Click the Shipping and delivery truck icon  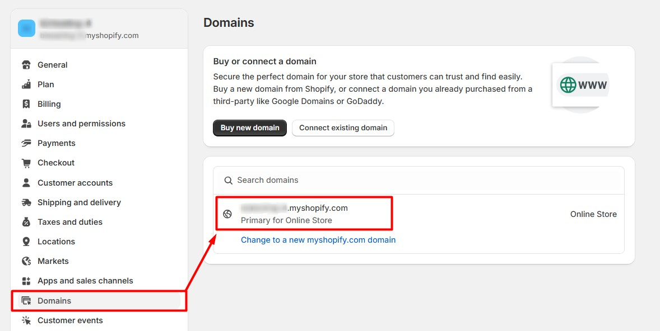(x=26, y=202)
